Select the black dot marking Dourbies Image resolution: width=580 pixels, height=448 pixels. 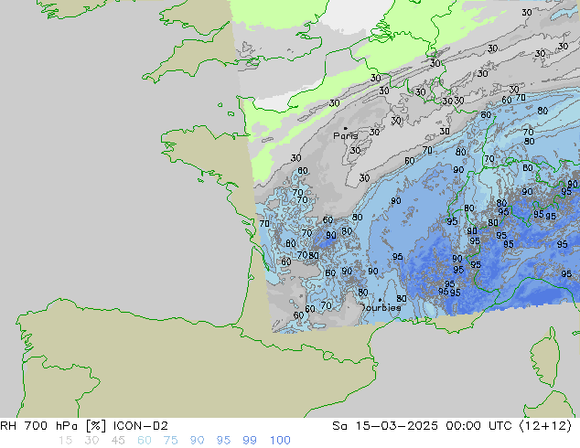point(380,300)
